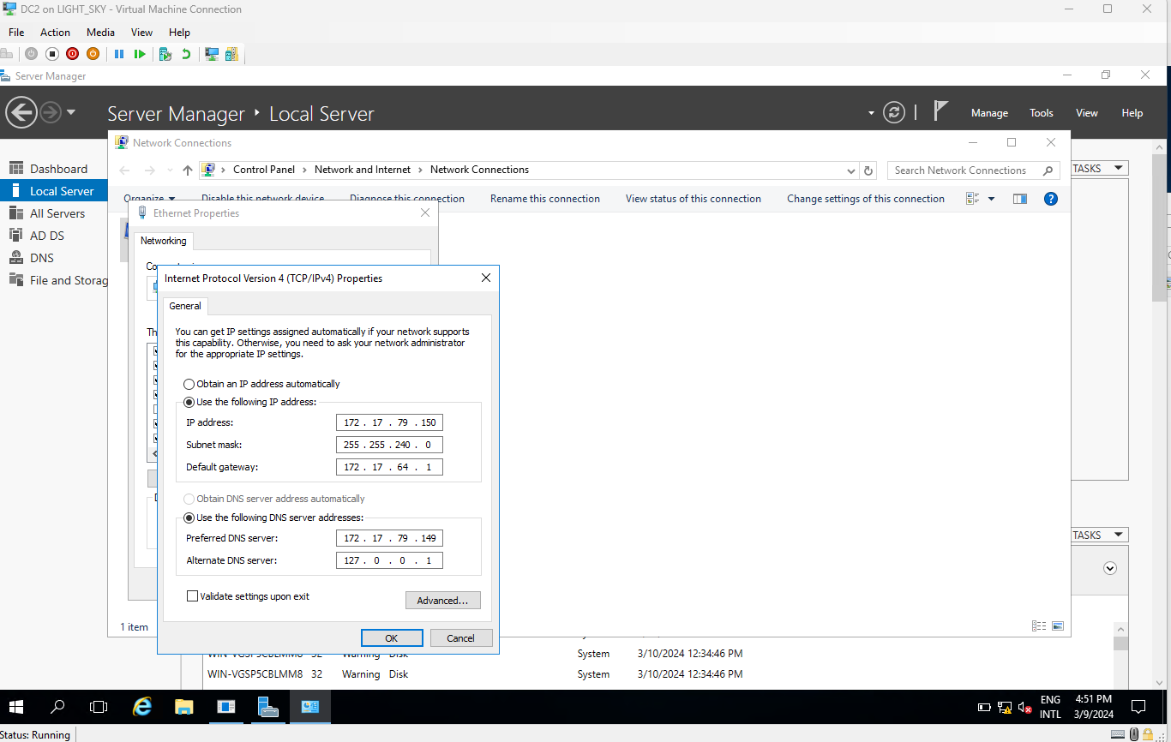
Task: Select Use the following DNS server addresses
Action: tap(273, 518)
